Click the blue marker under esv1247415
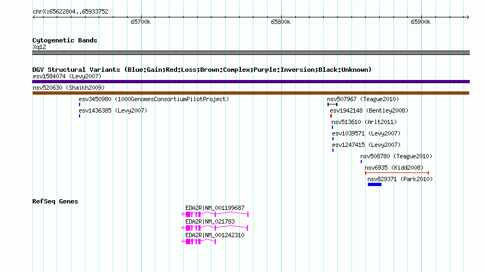 333,150
